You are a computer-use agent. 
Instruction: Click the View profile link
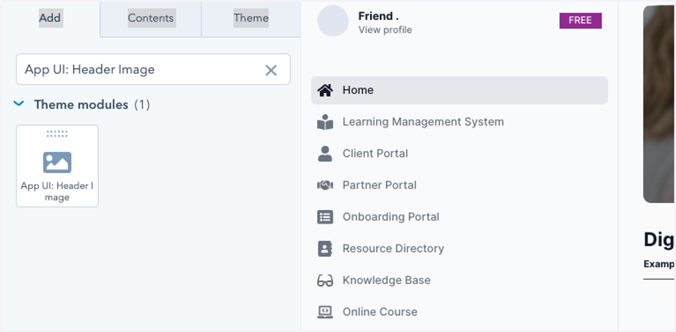[x=385, y=30]
